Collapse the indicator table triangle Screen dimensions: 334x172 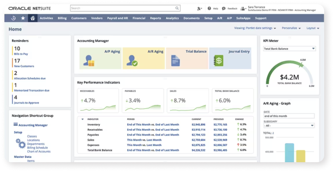tap(82, 119)
